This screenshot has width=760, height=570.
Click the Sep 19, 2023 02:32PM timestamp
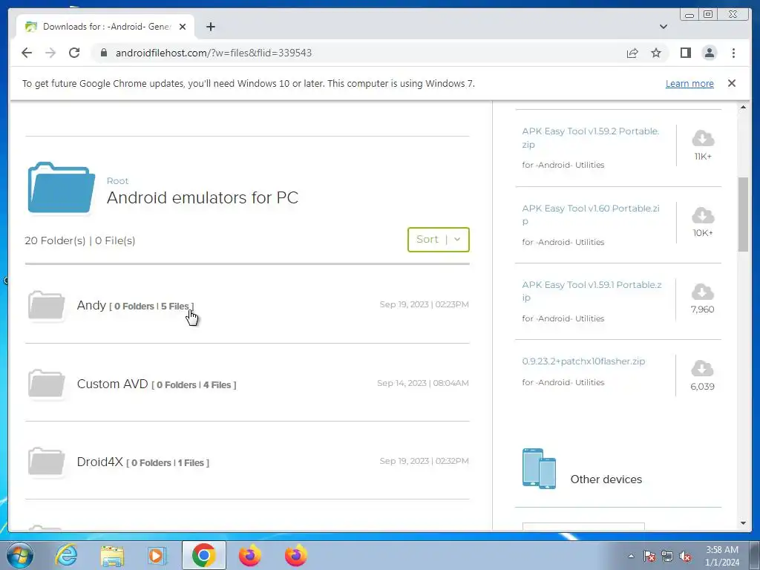[424, 461]
